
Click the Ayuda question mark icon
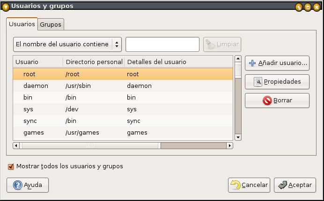(x=18, y=185)
